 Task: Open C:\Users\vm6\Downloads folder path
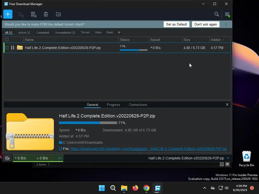coord(83,142)
